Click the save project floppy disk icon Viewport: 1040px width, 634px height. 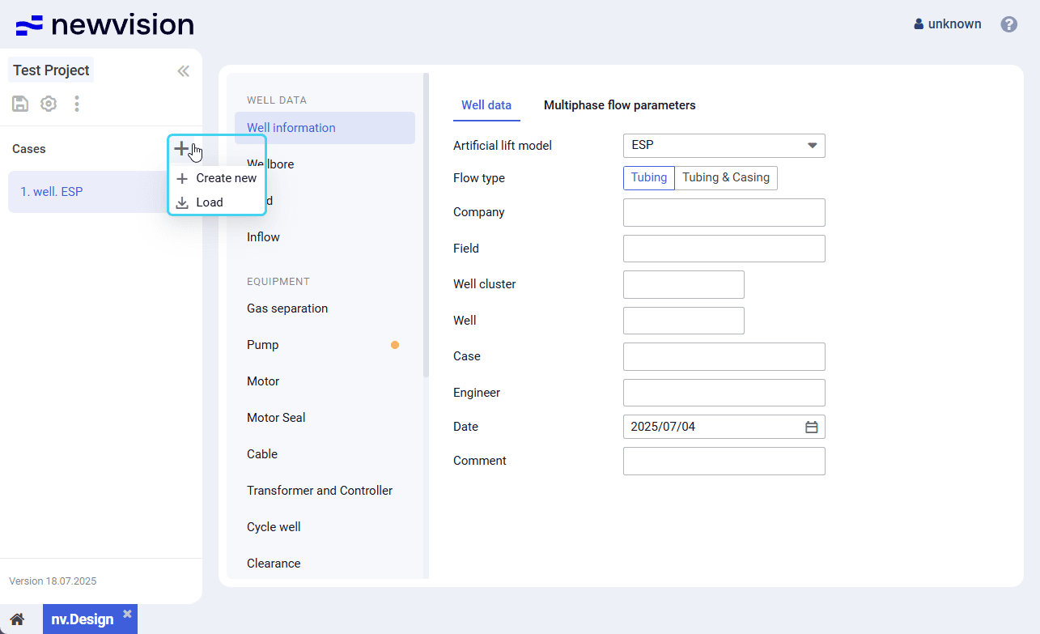coord(20,104)
